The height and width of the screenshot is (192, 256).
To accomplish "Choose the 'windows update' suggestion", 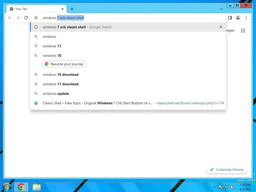I will (128, 93).
